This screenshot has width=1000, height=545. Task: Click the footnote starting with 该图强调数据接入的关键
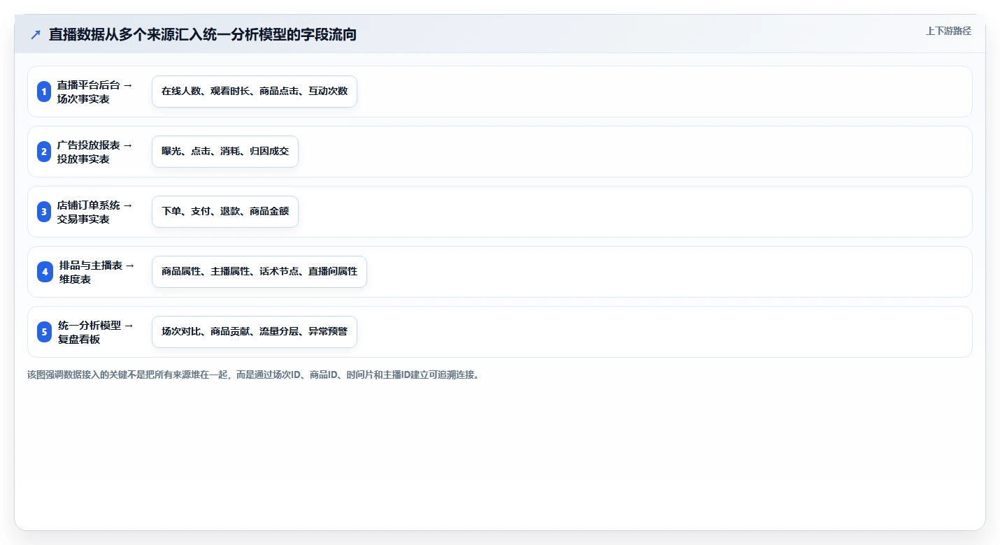[x=253, y=375]
